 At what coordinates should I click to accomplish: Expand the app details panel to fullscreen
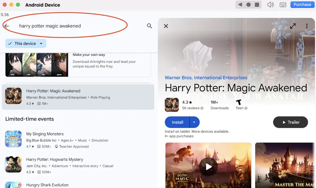293,26
